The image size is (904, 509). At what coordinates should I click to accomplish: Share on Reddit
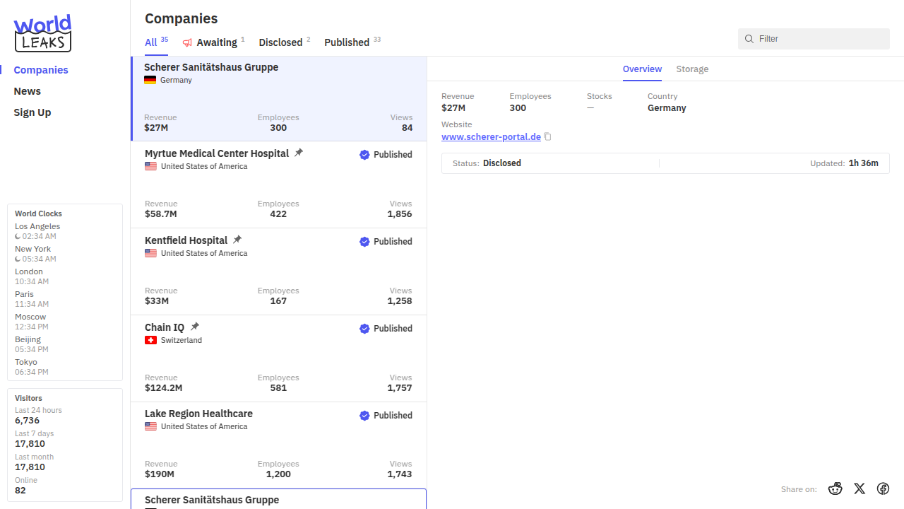[835, 488]
